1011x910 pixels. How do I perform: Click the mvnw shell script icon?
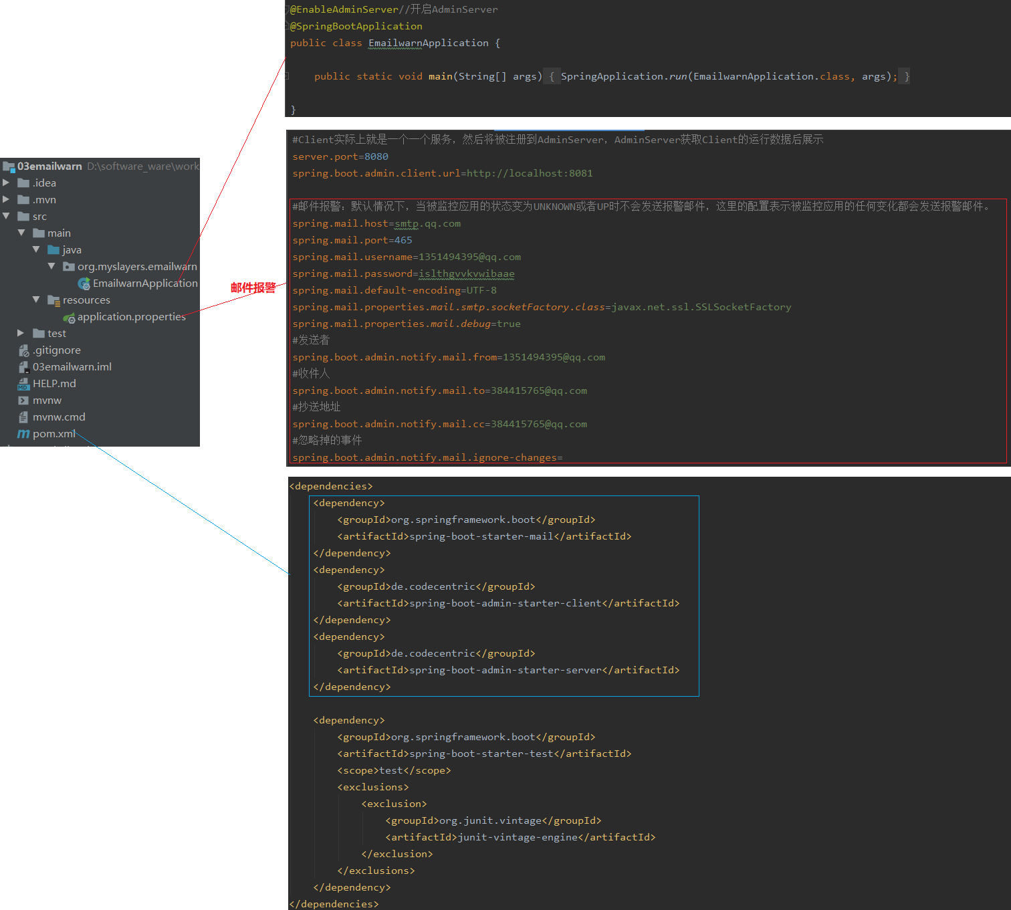(23, 401)
